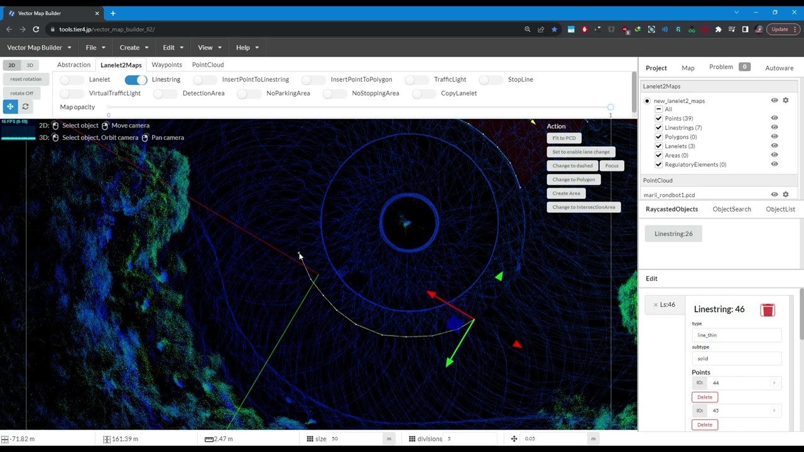
Task: Expand point ID 44 chevron
Action: tap(774, 383)
